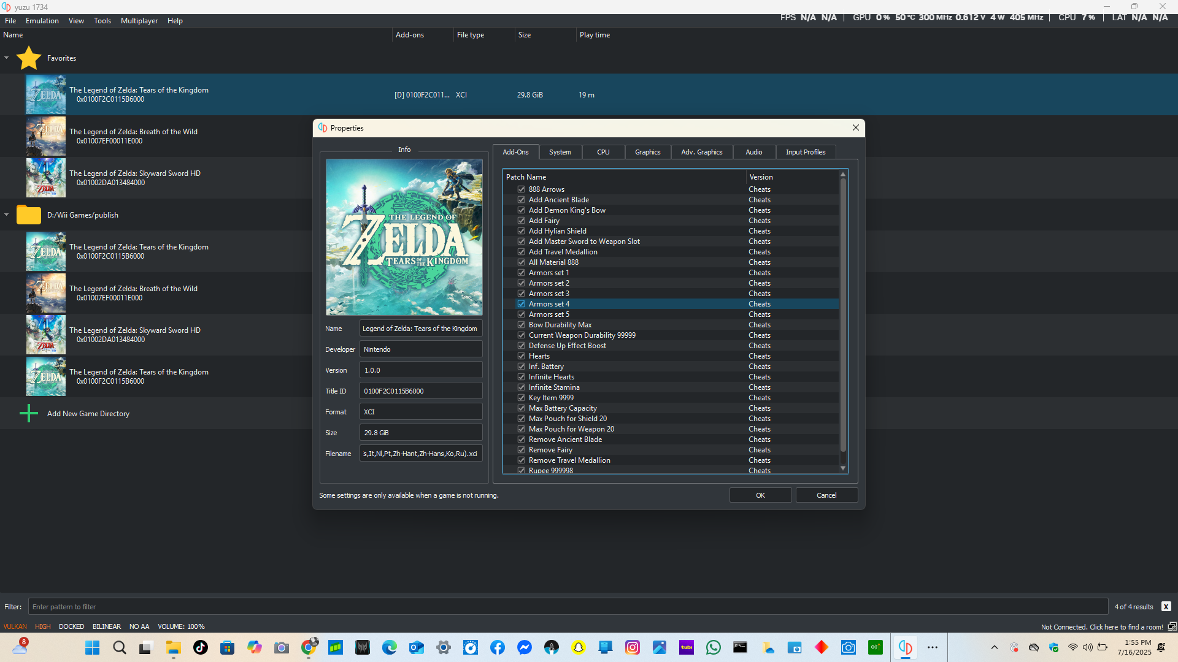The width and height of the screenshot is (1178, 662).
Task: Uncheck the 888 Arrows cheat
Action: pos(522,189)
